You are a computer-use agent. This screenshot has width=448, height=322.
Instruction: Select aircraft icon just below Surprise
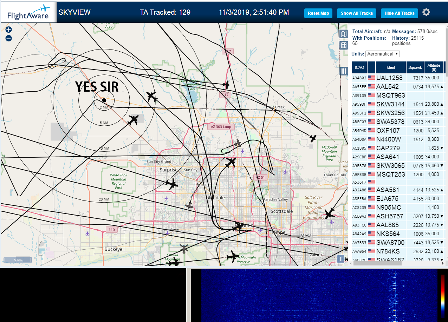[x=172, y=184]
